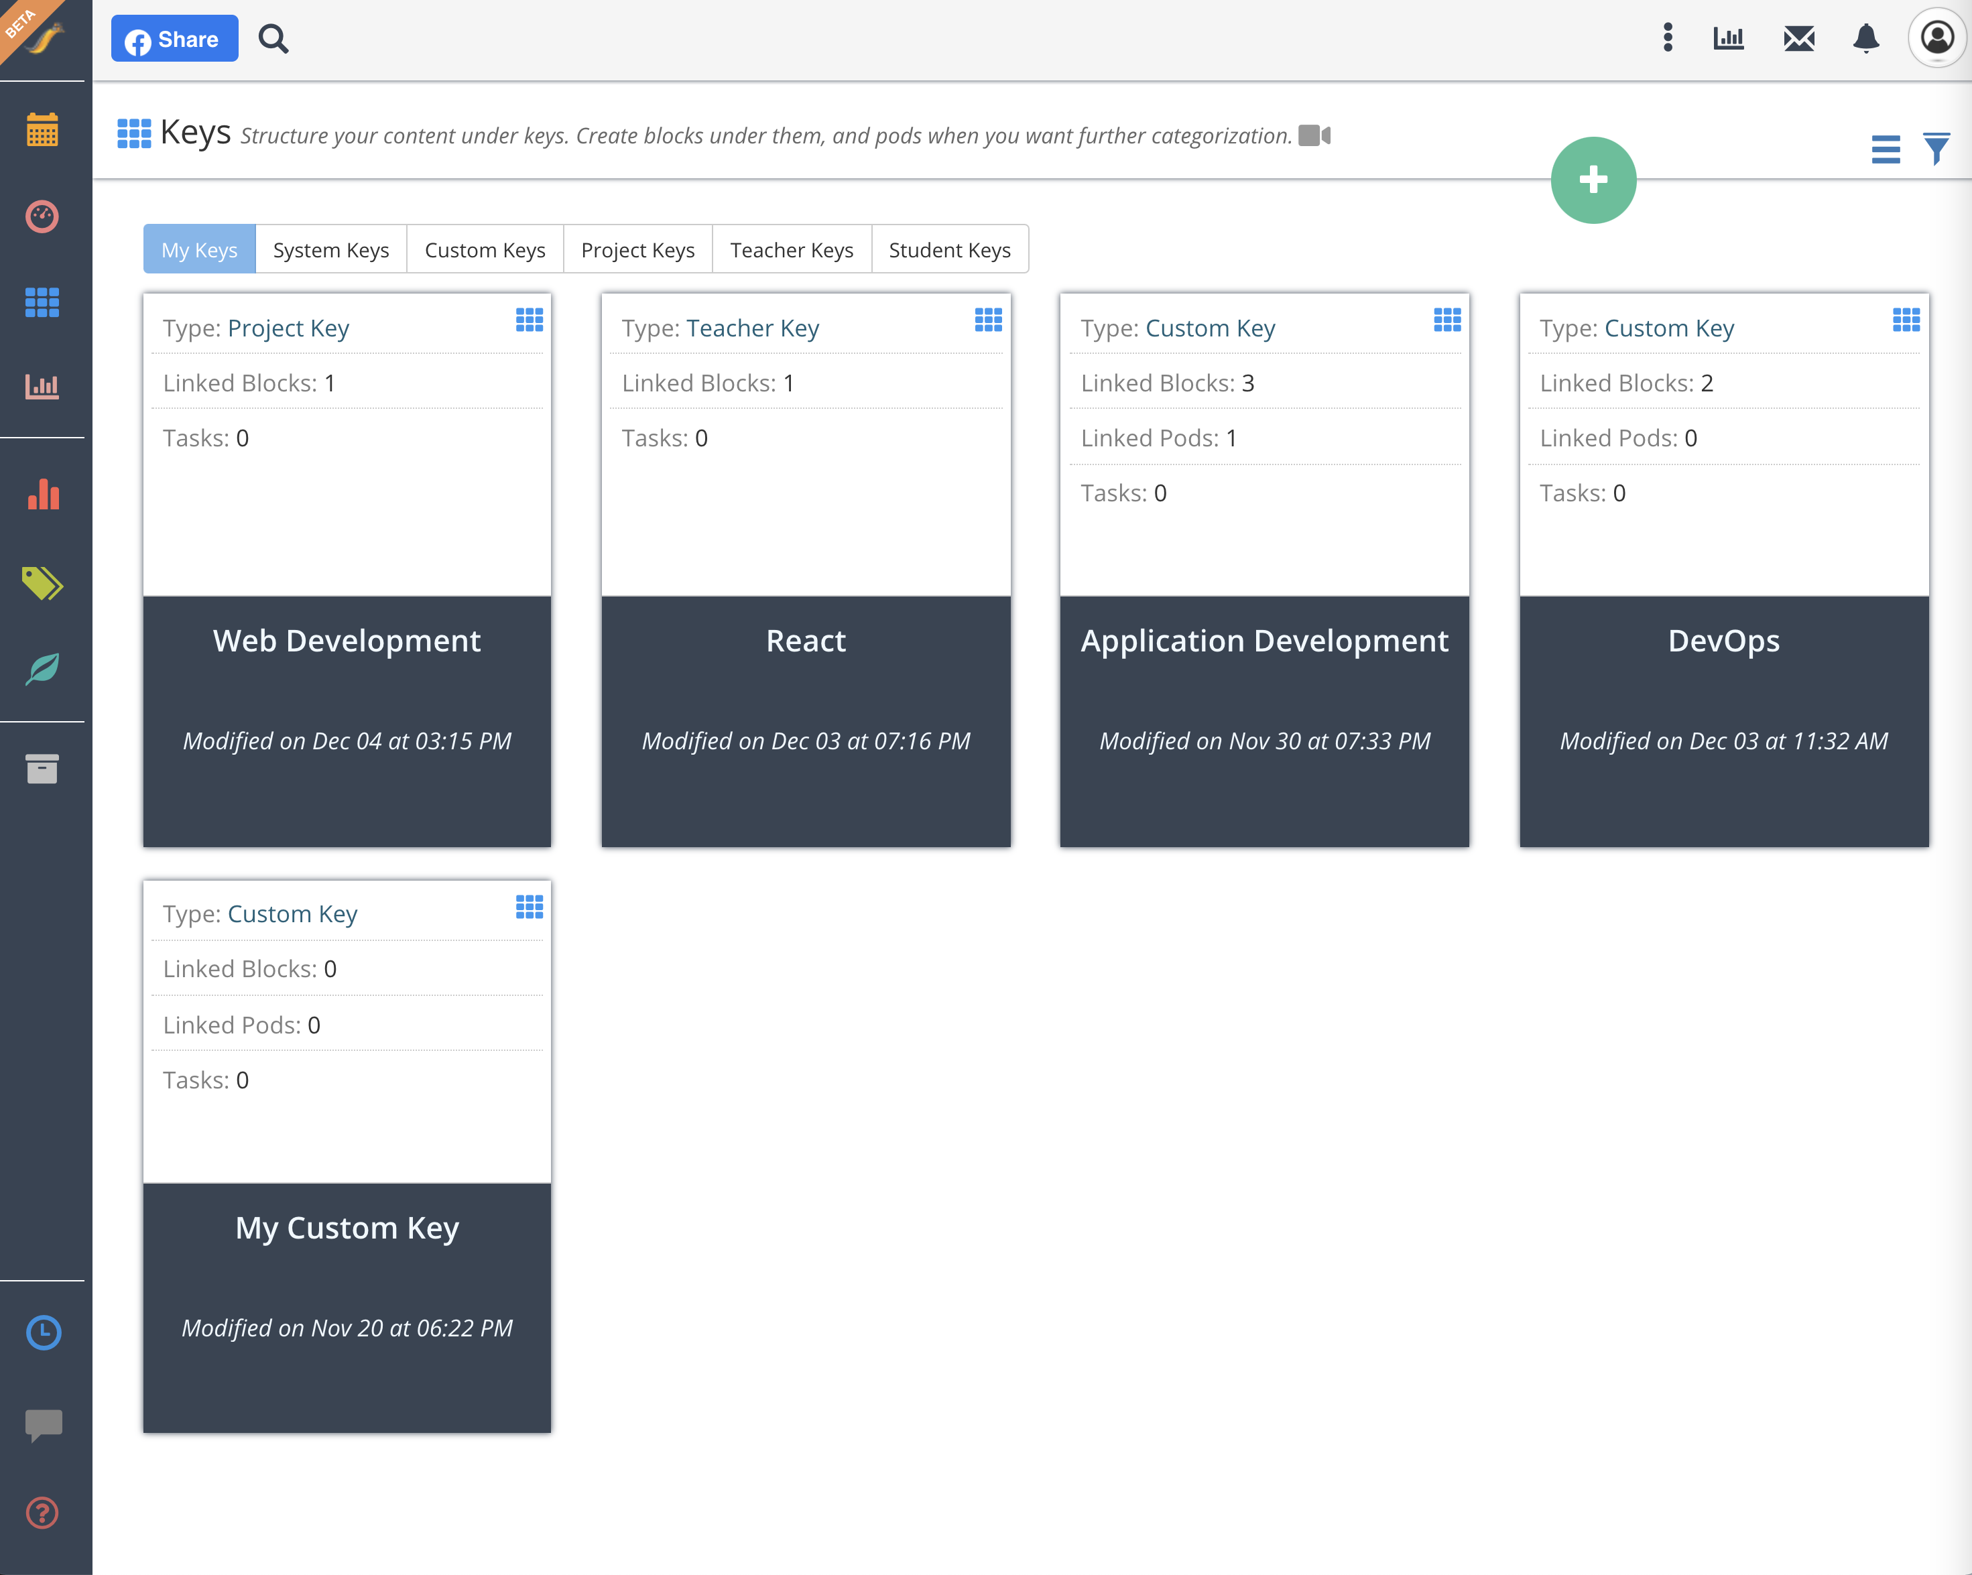Open the purple chart icon in sidebar
This screenshot has width=1972, height=1575.
click(x=42, y=386)
